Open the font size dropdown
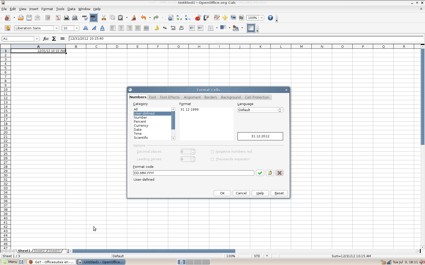 (77, 28)
